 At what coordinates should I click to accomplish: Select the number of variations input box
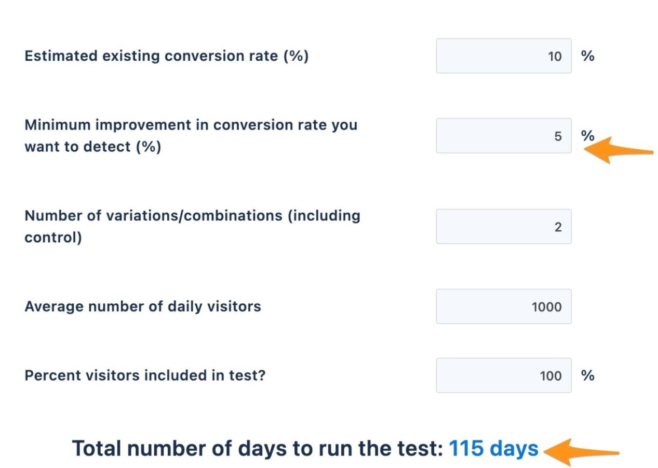[x=503, y=227]
